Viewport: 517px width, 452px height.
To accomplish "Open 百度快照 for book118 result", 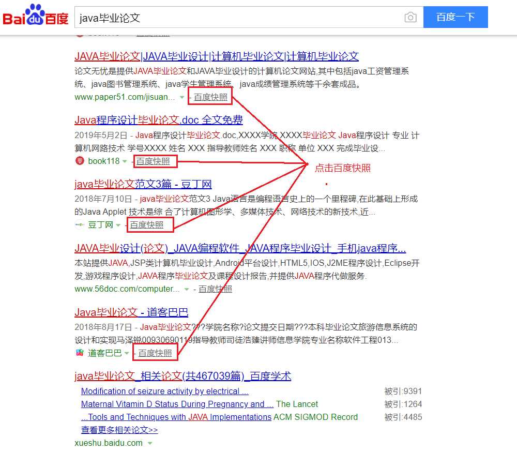I will coord(153,161).
